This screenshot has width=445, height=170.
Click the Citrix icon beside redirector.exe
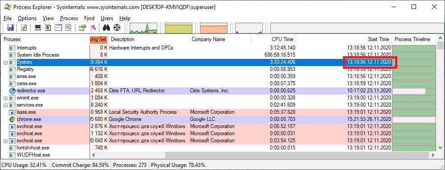(x=12, y=91)
